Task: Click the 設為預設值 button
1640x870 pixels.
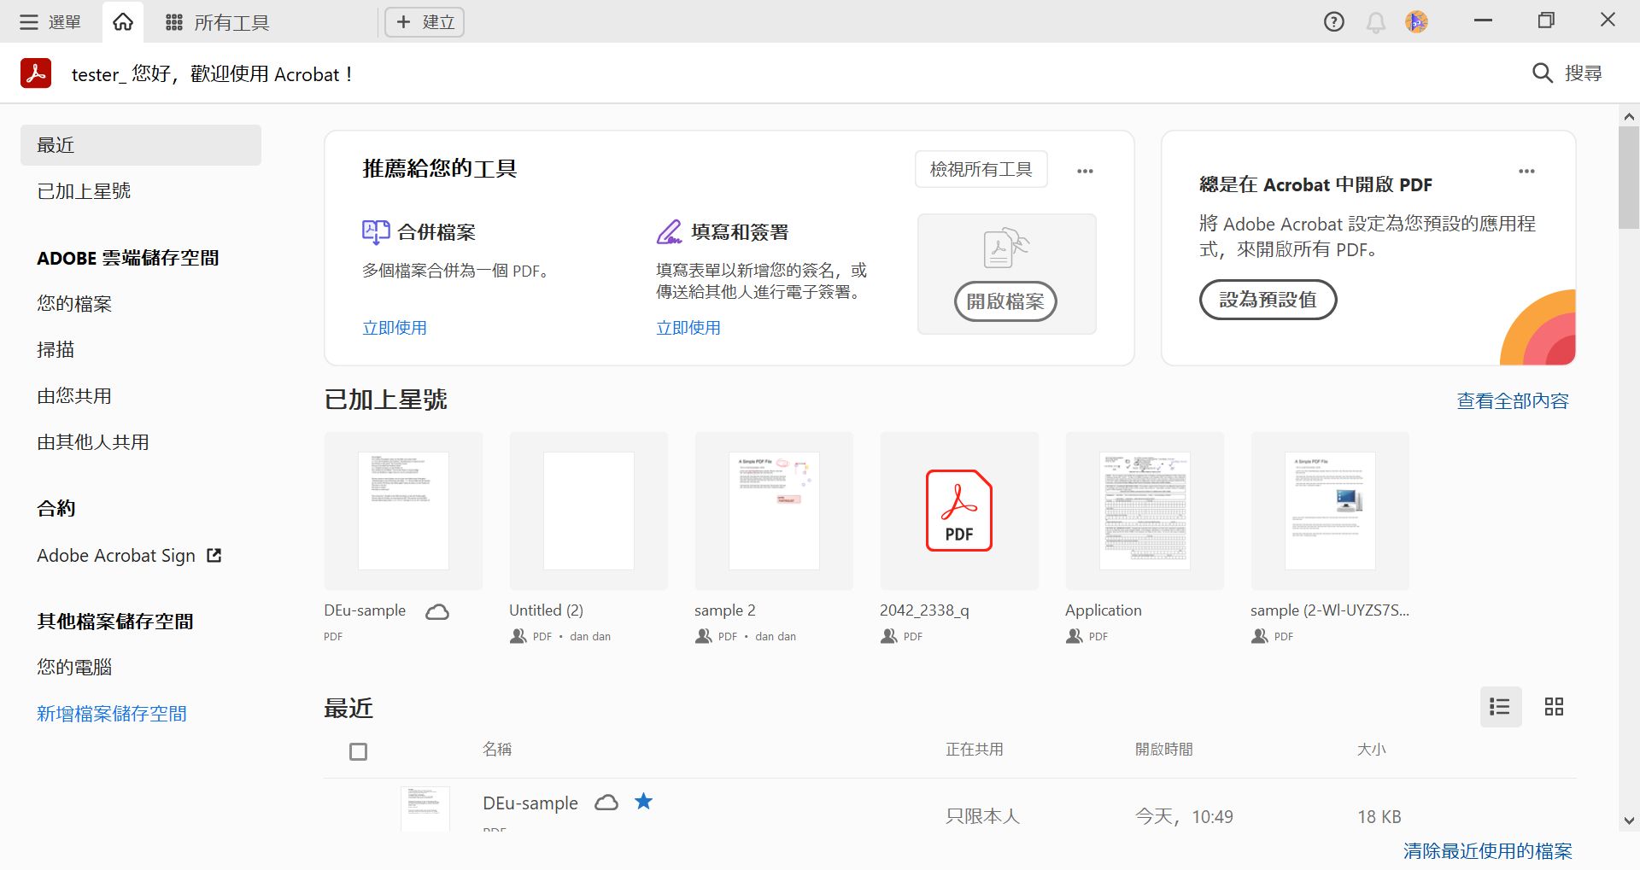Action: [x=1268, y=300]
